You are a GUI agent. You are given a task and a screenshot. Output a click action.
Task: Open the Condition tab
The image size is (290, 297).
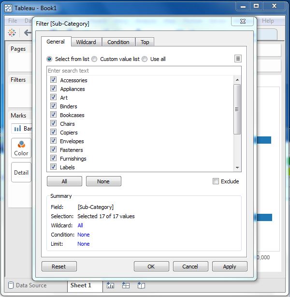coord(118,42)
